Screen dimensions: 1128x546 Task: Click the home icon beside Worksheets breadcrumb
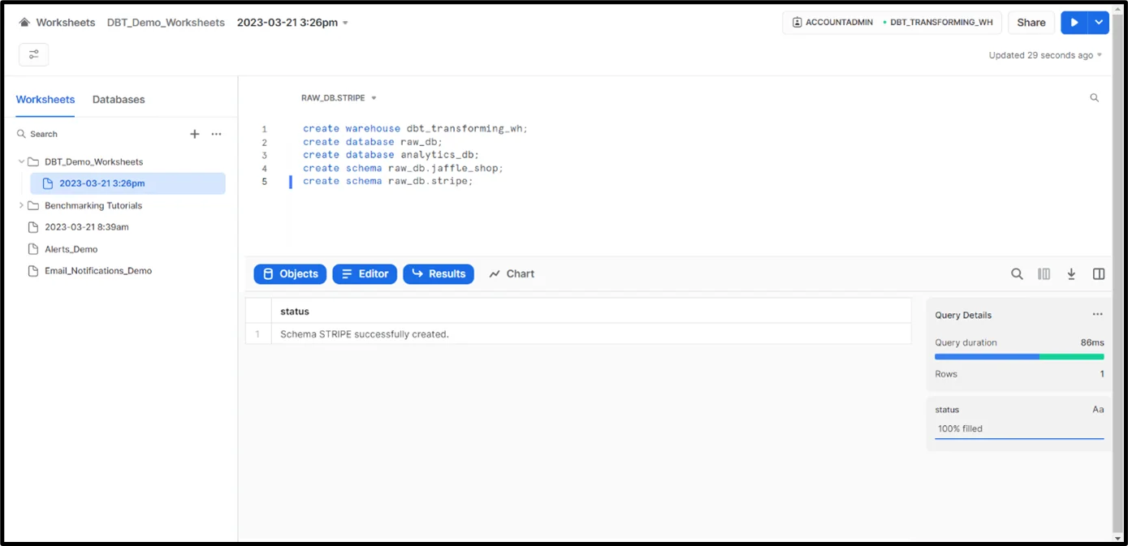(x=24, y=23)
